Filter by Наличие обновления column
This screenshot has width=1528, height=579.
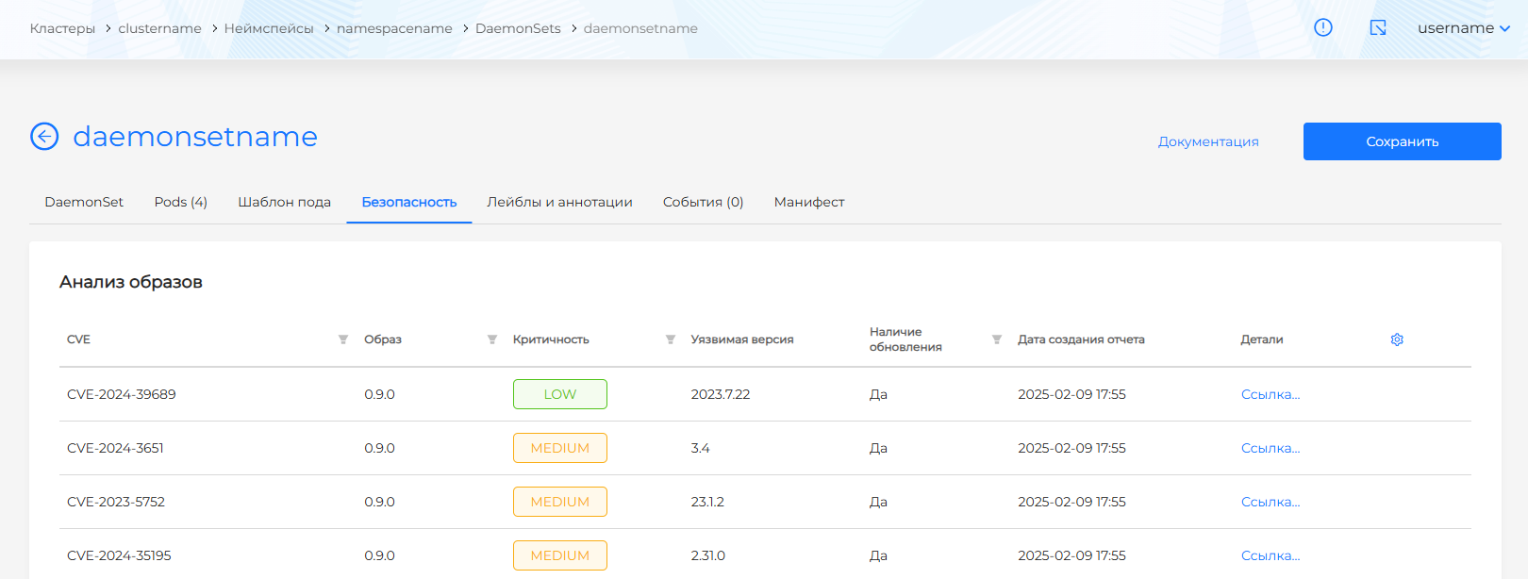point(997,339)
